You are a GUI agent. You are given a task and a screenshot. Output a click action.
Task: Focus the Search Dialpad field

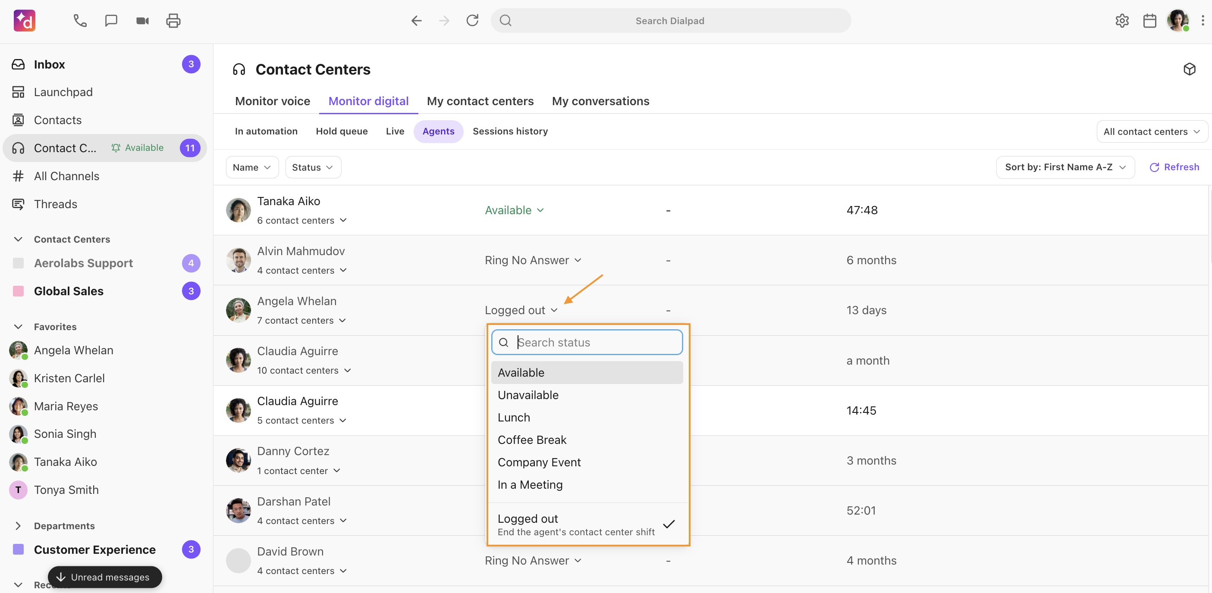coord(670,21)
